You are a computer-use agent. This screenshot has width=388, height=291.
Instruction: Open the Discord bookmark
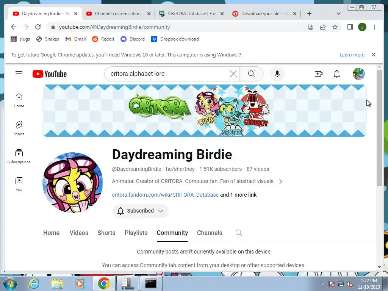133,39
